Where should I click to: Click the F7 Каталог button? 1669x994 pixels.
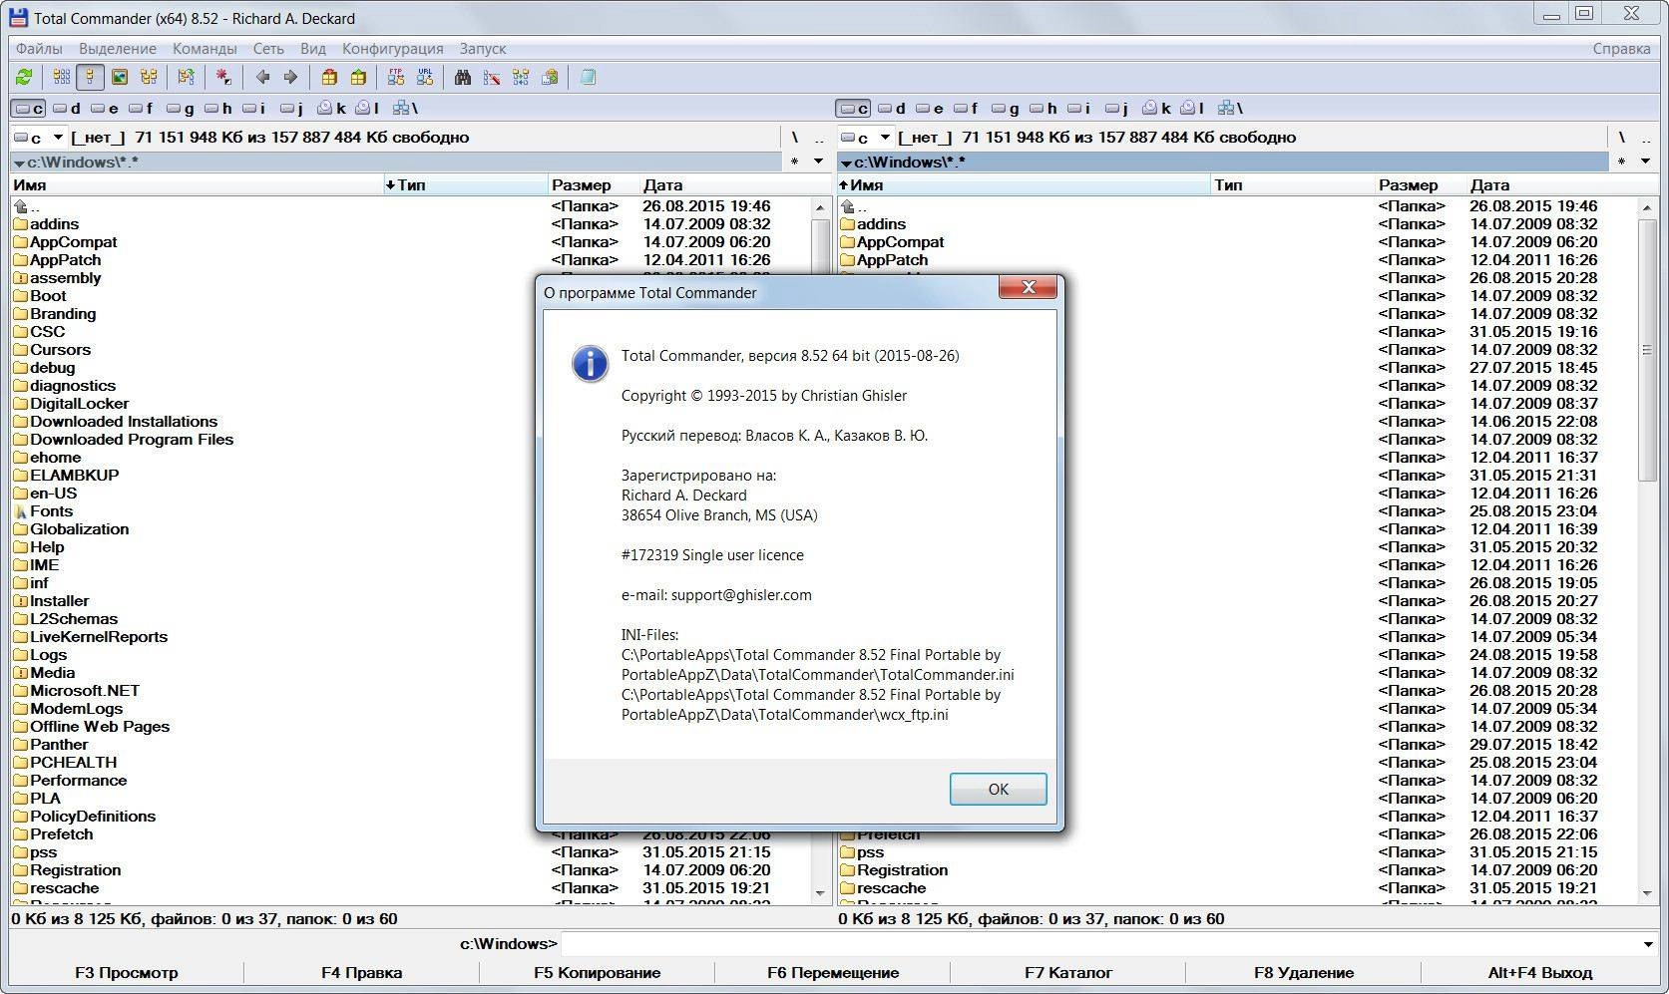click(x=1068, y=972)
